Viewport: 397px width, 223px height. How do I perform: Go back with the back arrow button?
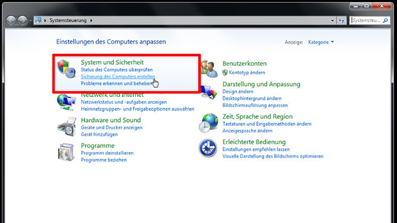pyautogui.click(x=11, y=20)
